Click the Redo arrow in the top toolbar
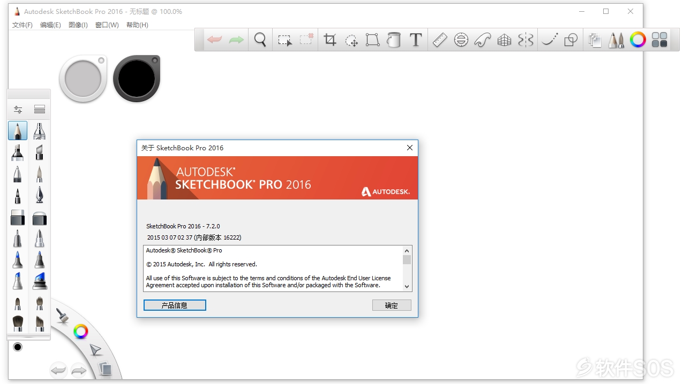Image resolution: width=683 pixels, height=384 pixels. tap(236, 40)
